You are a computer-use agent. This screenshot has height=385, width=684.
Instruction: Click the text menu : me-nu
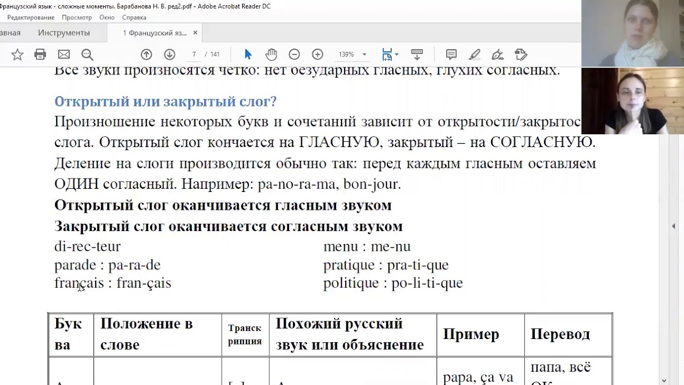coord(367,246)
